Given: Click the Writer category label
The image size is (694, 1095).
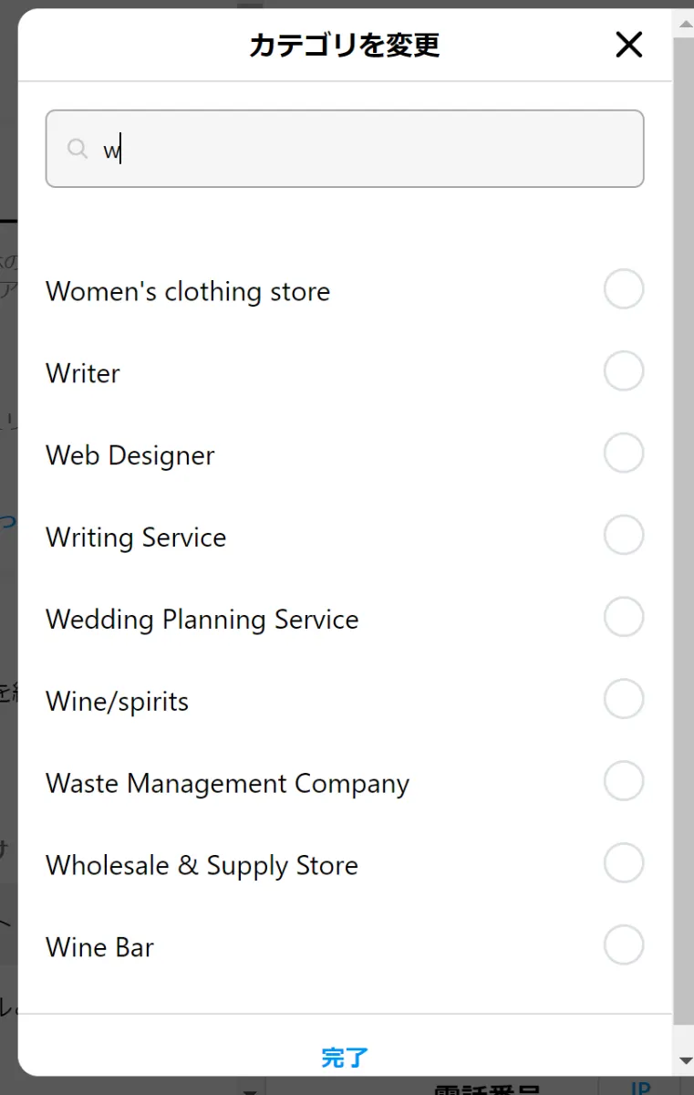Looking at the screenshot, I should (83, 373).
